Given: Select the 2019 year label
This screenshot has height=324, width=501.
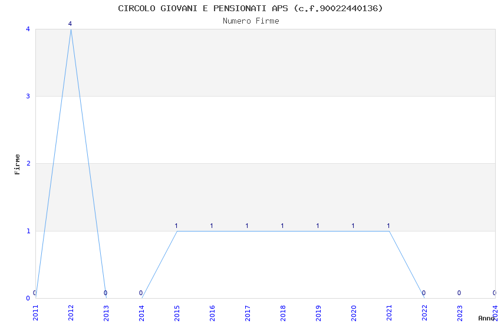Looking at the screenshot, I should click(x=318, y=313).
